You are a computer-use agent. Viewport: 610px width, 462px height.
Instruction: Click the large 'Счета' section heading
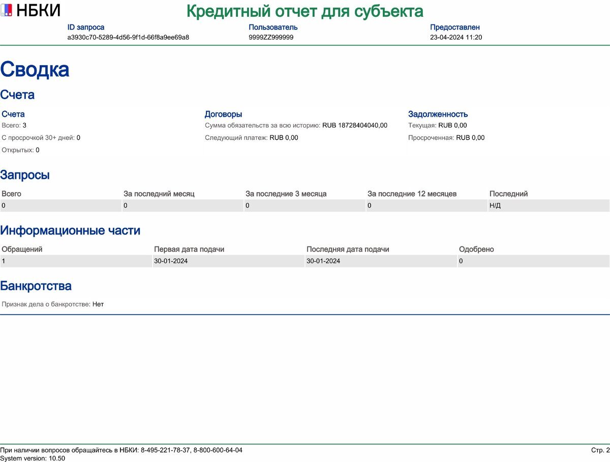tap(17, 95)
